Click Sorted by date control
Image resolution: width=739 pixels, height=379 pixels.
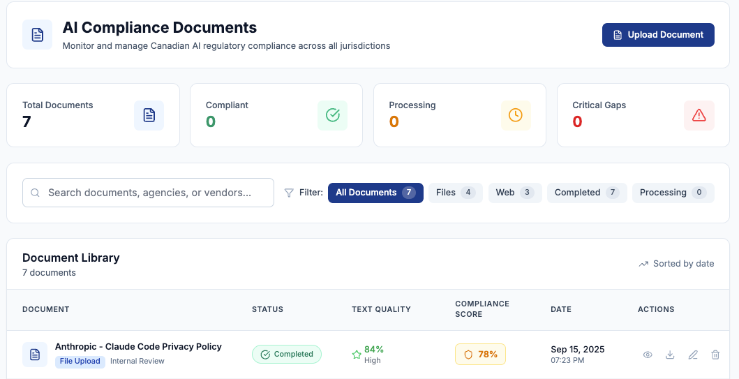click(676, 264)
